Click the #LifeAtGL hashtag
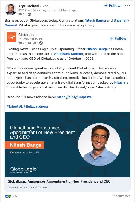Viewport: 135px width, 202px height. pyautogui.click(x=15, y=106)
